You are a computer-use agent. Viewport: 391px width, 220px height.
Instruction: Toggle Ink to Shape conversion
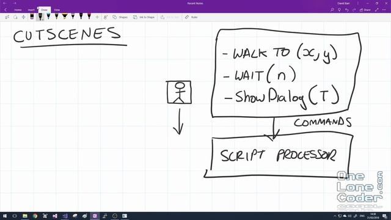[x=144, y=17]
